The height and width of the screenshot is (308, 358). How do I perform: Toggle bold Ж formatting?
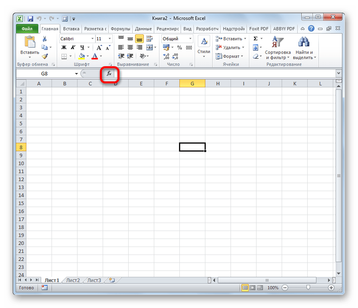click(x=64, y=47)
